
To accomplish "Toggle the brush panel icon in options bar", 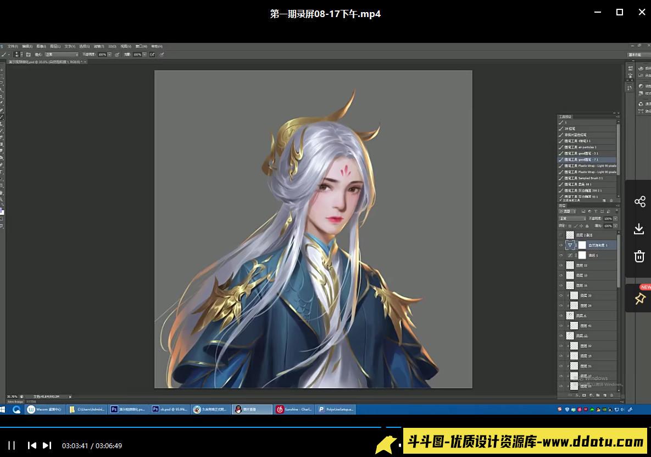I will (x=28, y=55).
